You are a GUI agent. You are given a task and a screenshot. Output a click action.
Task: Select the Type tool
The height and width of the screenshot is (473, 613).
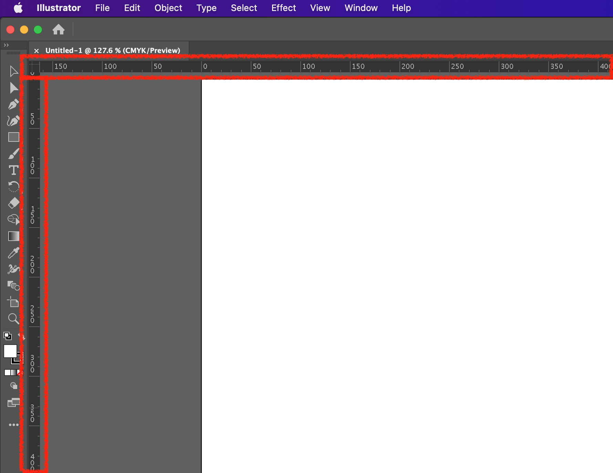tap(13, 170)
